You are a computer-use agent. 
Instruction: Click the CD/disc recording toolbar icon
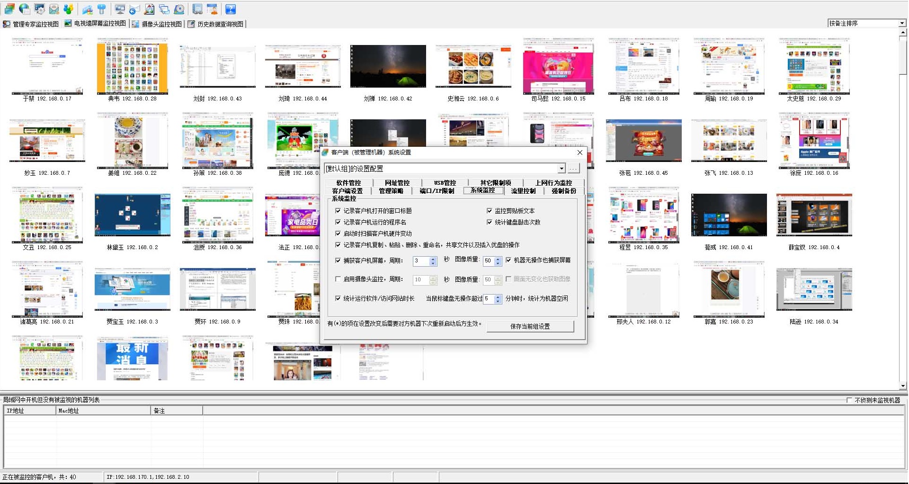point(179,9)
